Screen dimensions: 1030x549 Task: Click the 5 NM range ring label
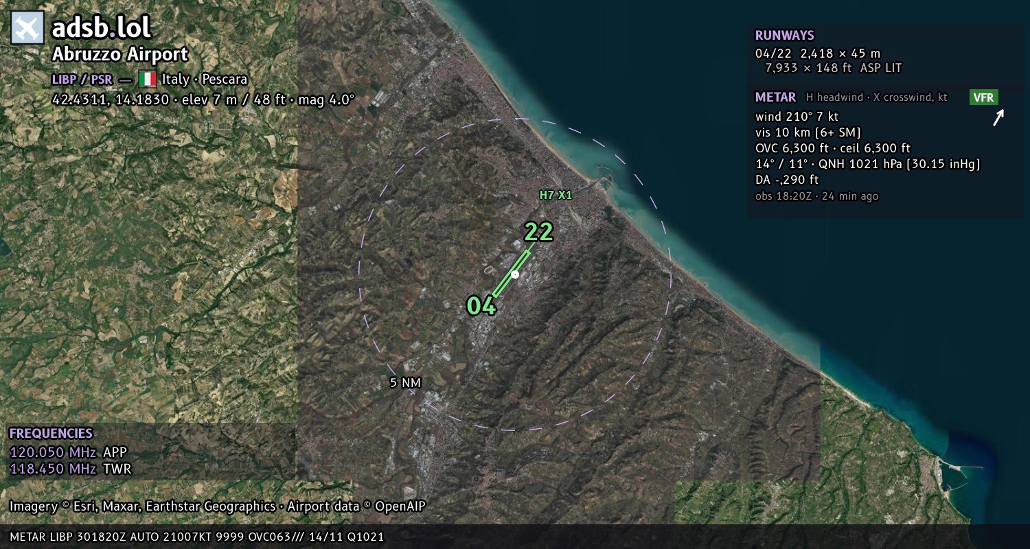[x=405, y=383]
